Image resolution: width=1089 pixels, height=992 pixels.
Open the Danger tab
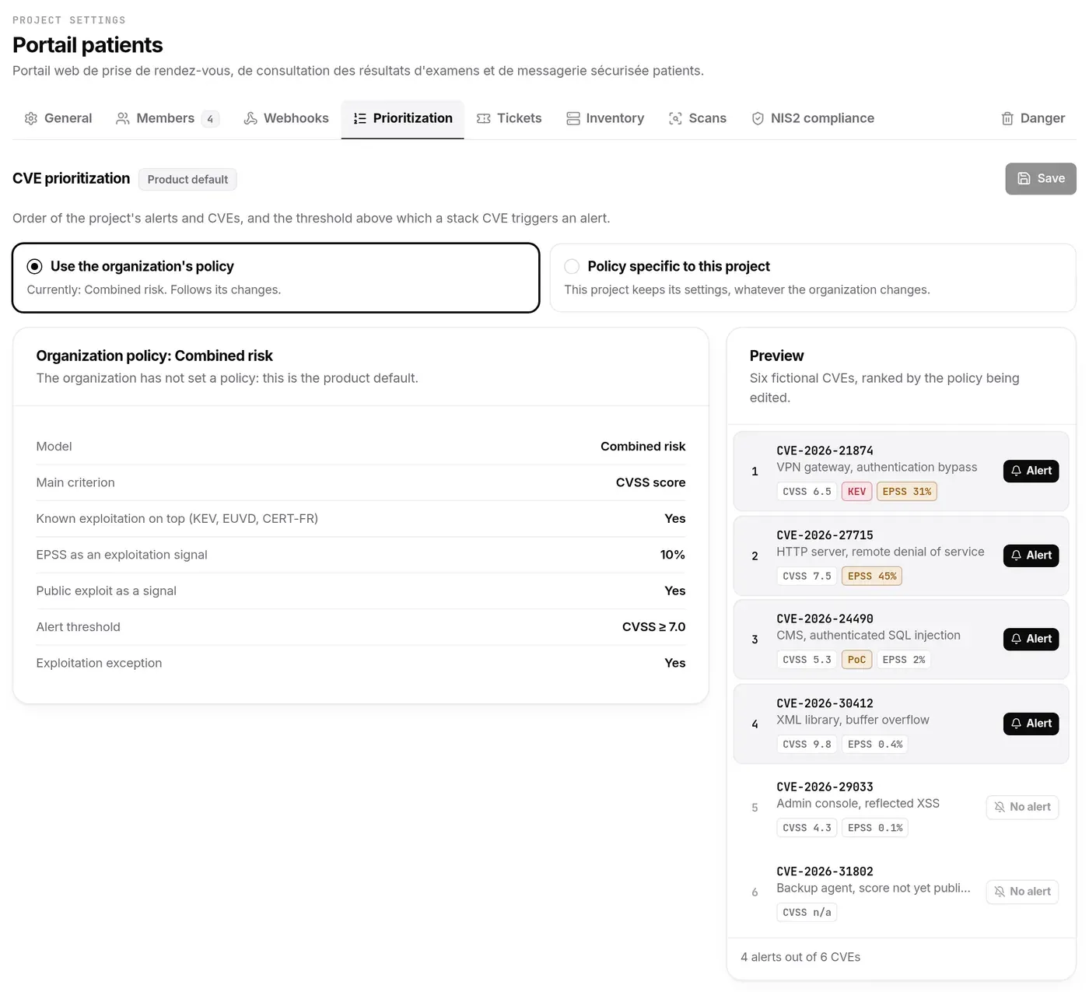point(1033,118)
